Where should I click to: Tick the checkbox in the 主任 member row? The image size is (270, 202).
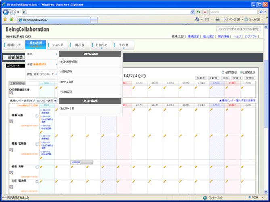[37, 181]
